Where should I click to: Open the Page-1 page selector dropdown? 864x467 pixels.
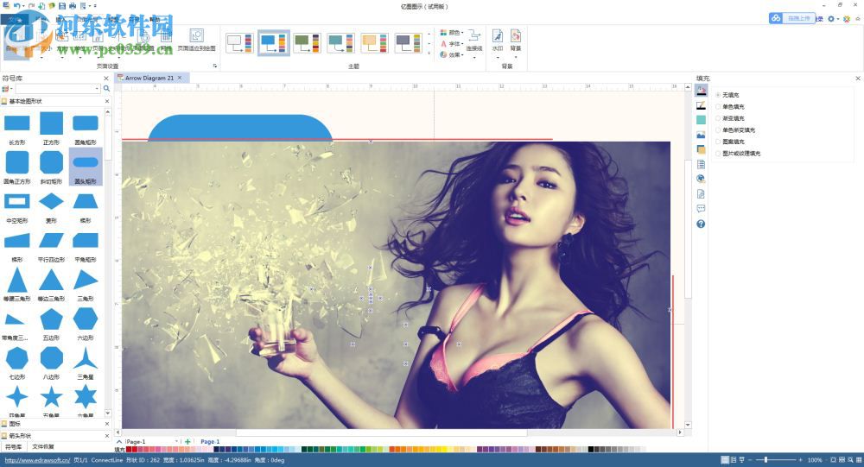pos(176,442)
